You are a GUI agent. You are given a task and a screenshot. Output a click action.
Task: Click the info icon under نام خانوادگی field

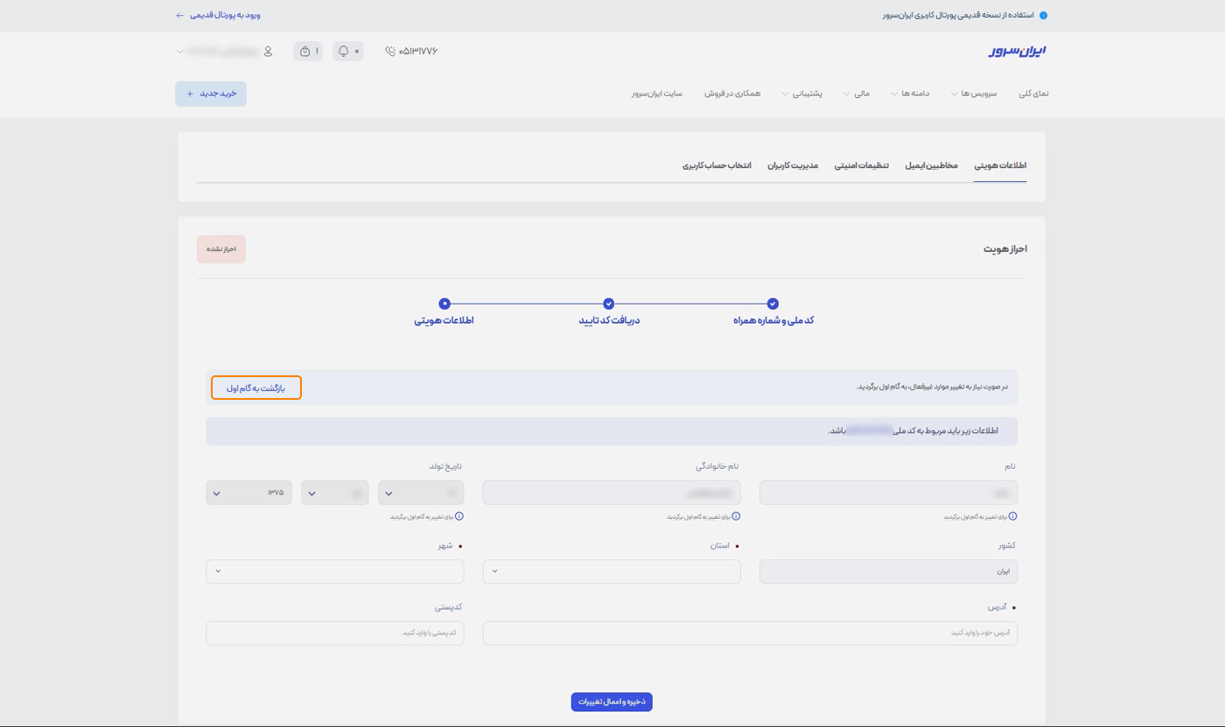pos(736,516)
